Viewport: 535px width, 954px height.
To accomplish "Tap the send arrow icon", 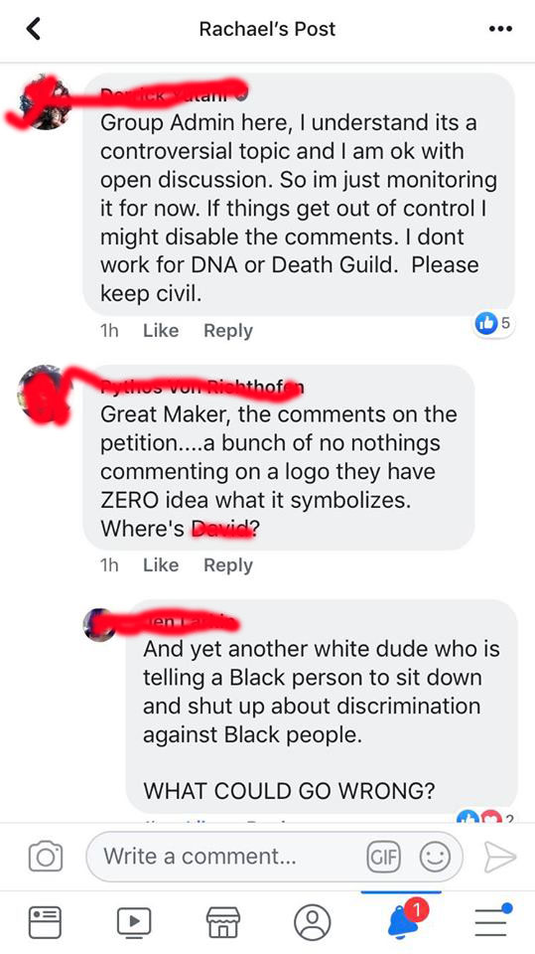I will (x=499, y=857).
